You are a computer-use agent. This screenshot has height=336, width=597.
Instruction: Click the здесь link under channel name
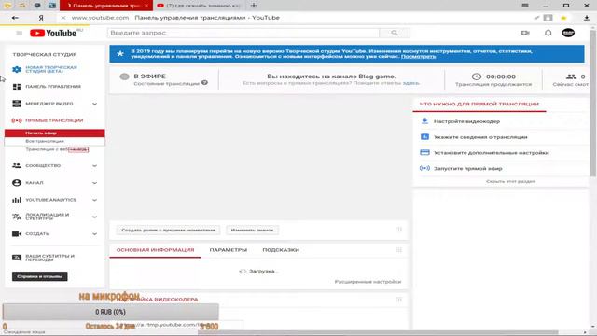point(410,83)
